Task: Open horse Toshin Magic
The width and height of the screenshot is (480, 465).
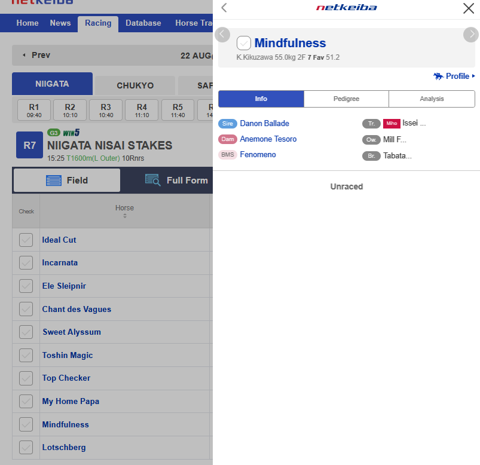Action: click(68, 355)
